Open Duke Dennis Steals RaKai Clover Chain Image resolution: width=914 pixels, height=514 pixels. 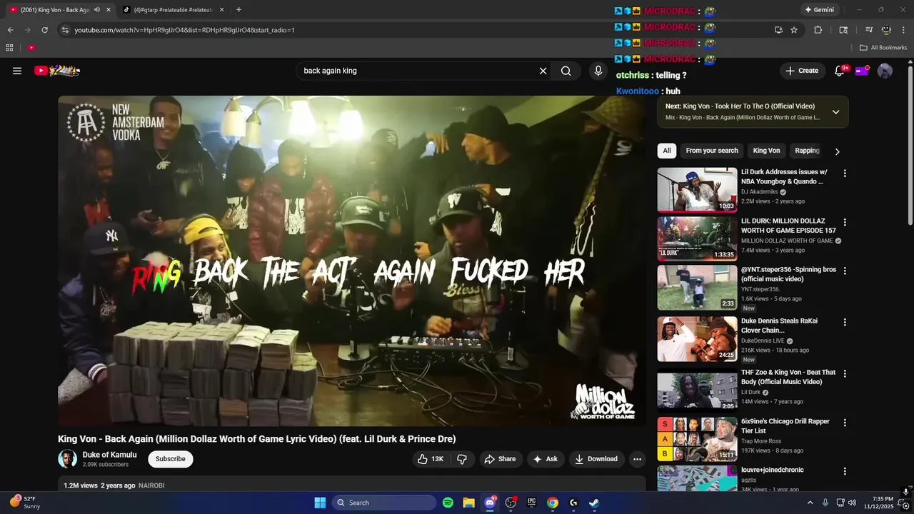tap(697, 339)
